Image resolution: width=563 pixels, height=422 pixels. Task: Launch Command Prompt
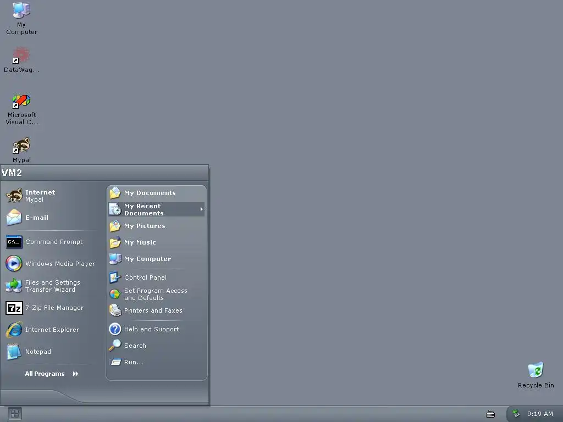coord(51,242)
